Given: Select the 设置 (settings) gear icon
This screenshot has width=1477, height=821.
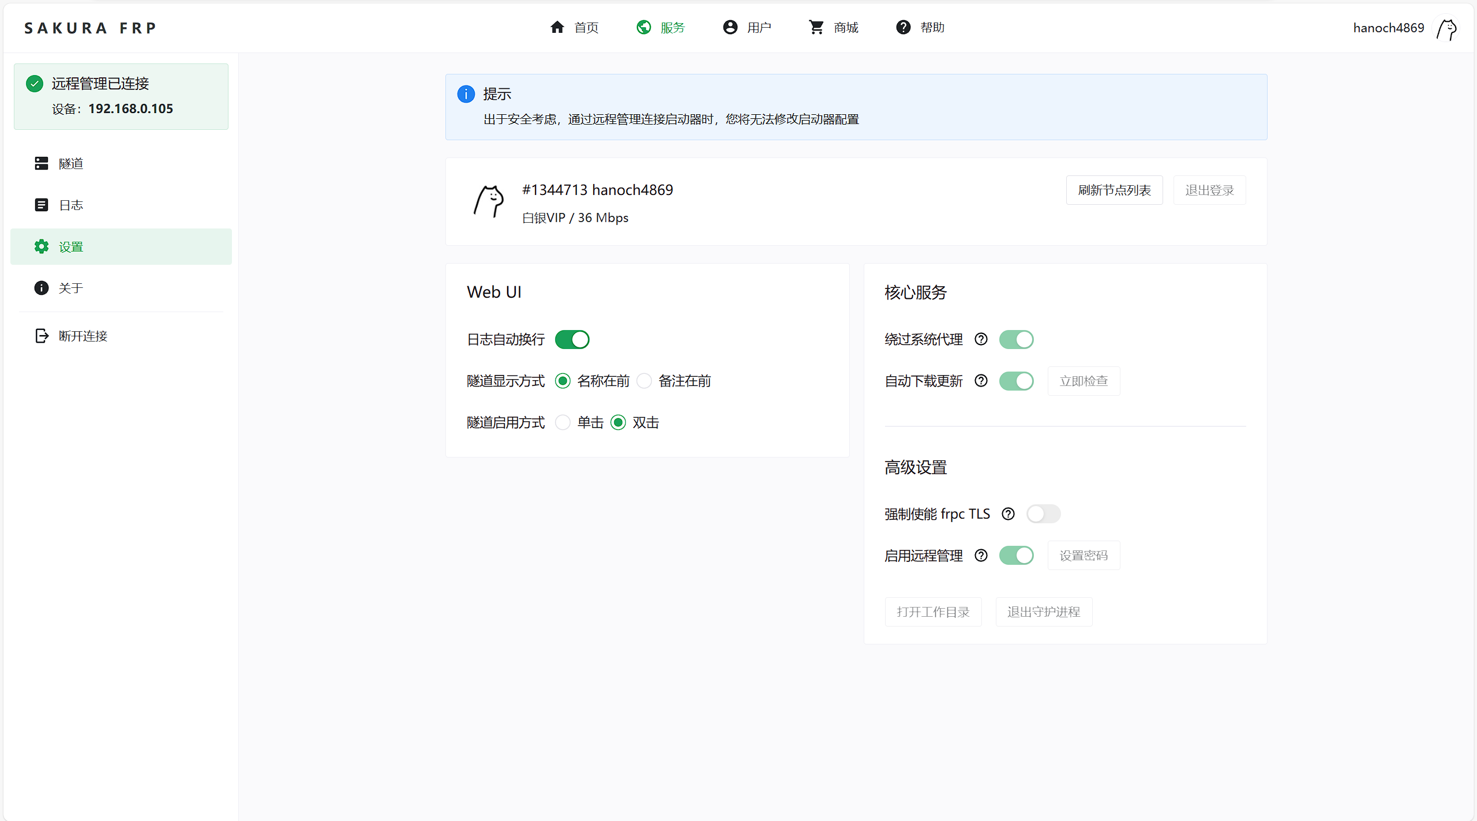Looking at the screenshot, I should [x=41, y=246].
